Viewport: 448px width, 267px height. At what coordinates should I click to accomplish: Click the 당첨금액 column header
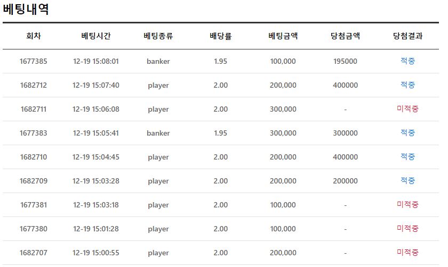(345, 36)
